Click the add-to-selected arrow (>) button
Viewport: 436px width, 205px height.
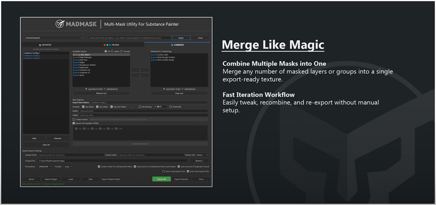coord(140,70)
